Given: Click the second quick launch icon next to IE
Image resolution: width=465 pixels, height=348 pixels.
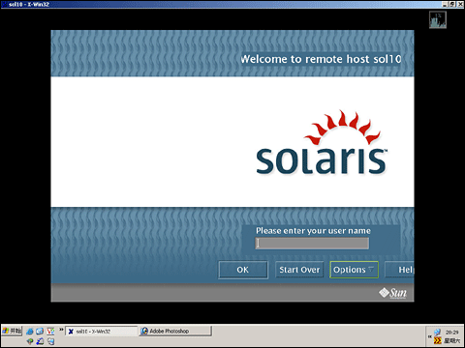Looking at the screenshot, I should coord(40,331).
